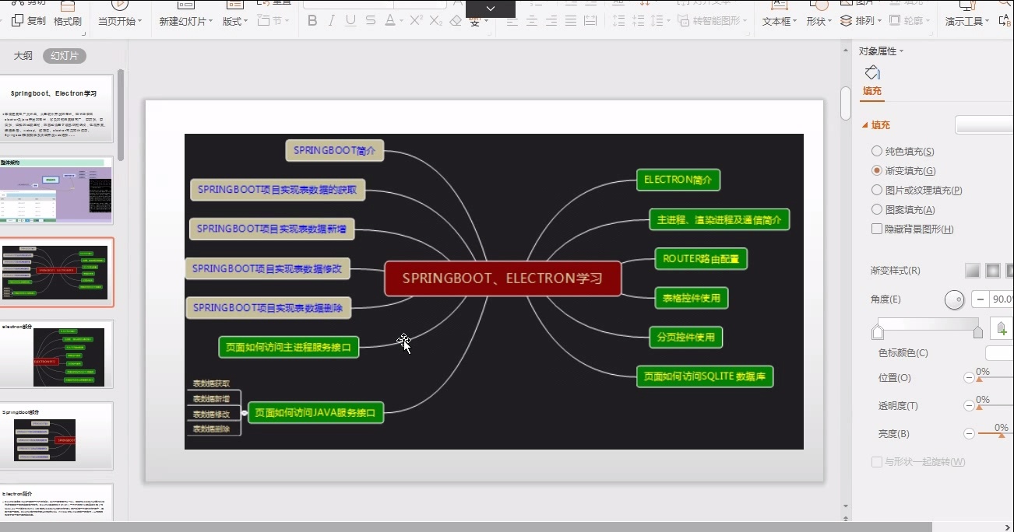Toggle Underline on selected text
Screen dimensions: 1014x532
[x=351, y=21]
